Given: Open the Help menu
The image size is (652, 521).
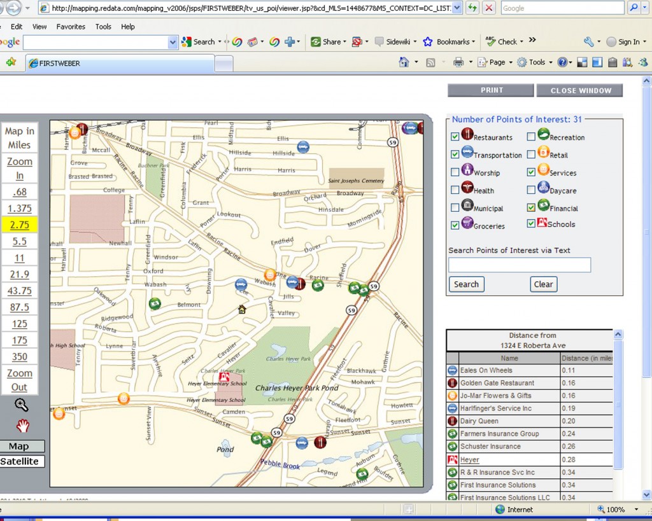Looking at the screenshot, I should point(127,27).
